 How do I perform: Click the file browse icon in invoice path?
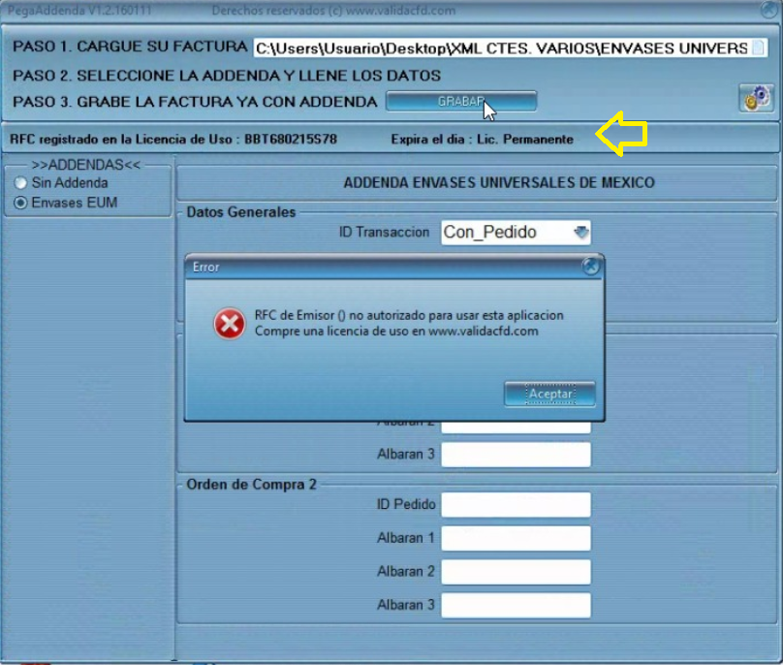[758, 47]
